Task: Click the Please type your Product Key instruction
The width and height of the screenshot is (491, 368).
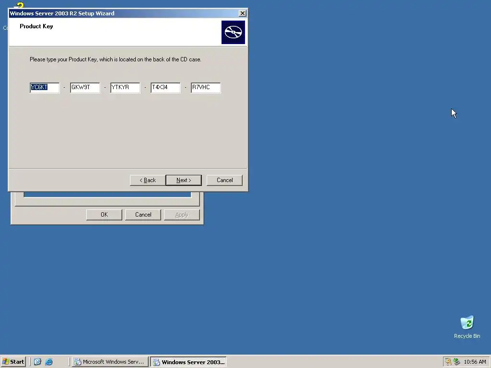Action: click(115, 59)
